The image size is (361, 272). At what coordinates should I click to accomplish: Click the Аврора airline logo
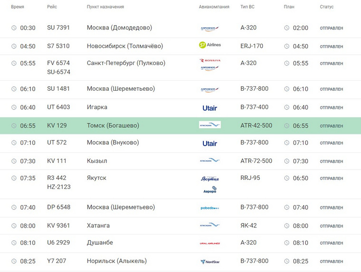coord(210,190)
